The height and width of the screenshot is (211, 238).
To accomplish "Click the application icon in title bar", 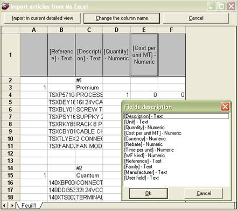I will [5, 6].
